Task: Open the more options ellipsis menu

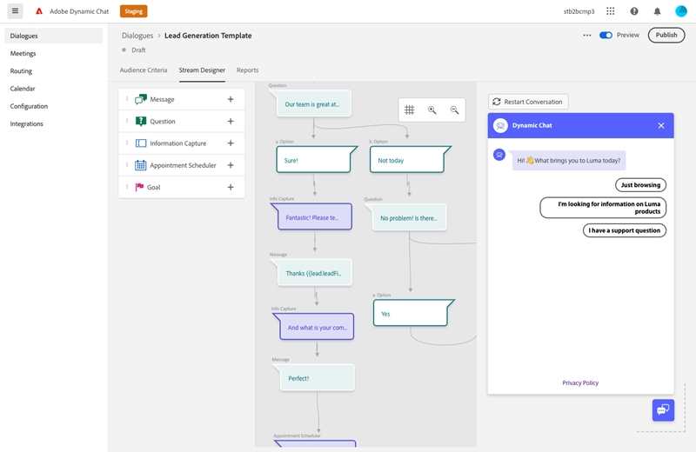Action: [x=587, y=35]
